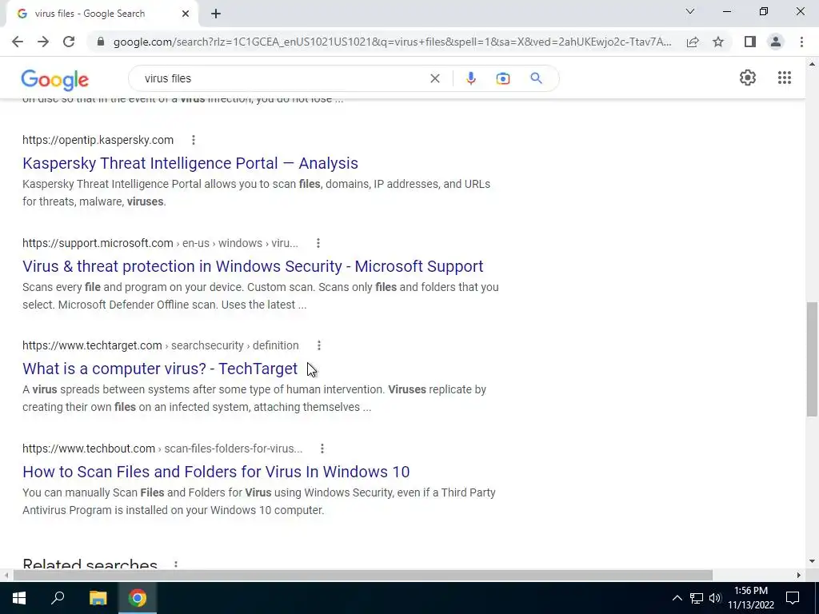
Task: View site info via lock icon
Action: (x=101, y=42)
